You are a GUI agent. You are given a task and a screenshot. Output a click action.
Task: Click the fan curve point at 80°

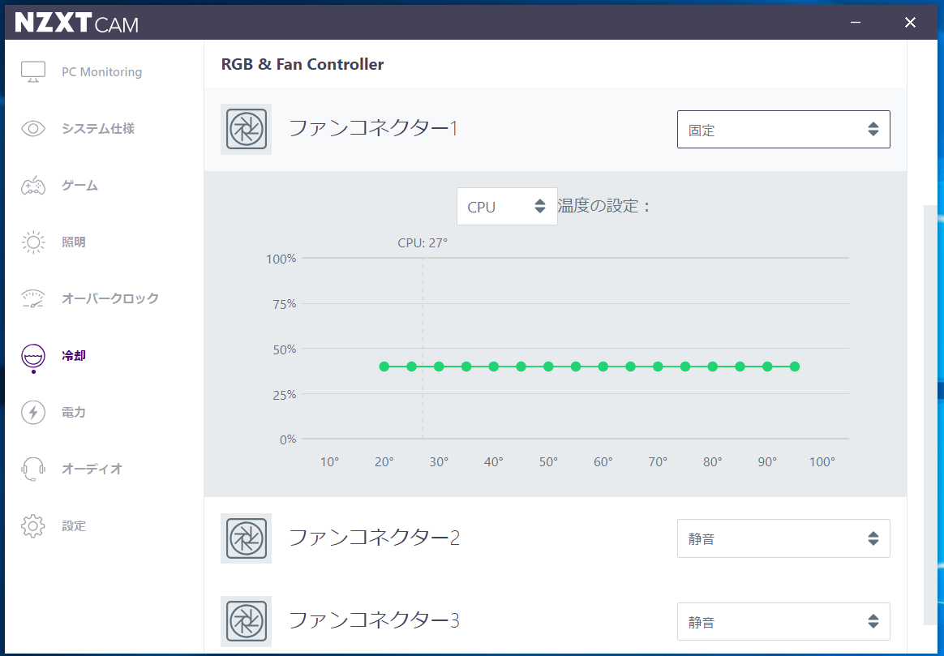pyautogui.click(x=713, y=367)
